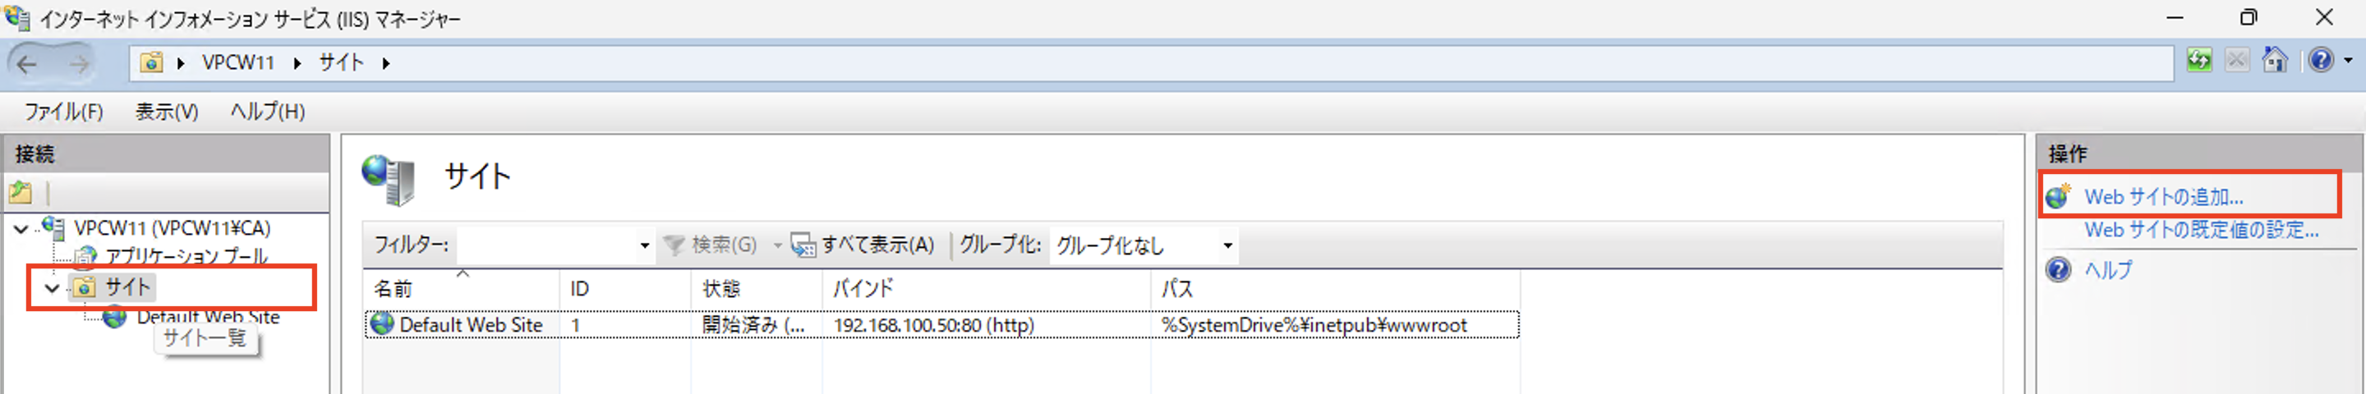2366x394 pixels.
Task: Click the 192.168.100.50:80 (http) binding cell
Action: coord(933,325)
